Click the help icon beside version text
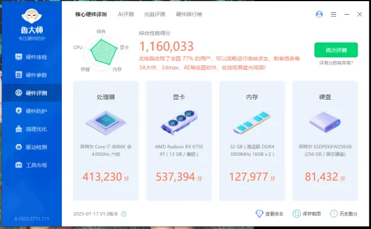This screenshot has width=371, height=229. click(x=124, y=214)
